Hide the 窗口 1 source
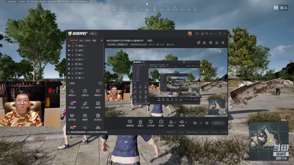Screen dimensions: 294x165 pyautogui.click(x=69, y=55)
